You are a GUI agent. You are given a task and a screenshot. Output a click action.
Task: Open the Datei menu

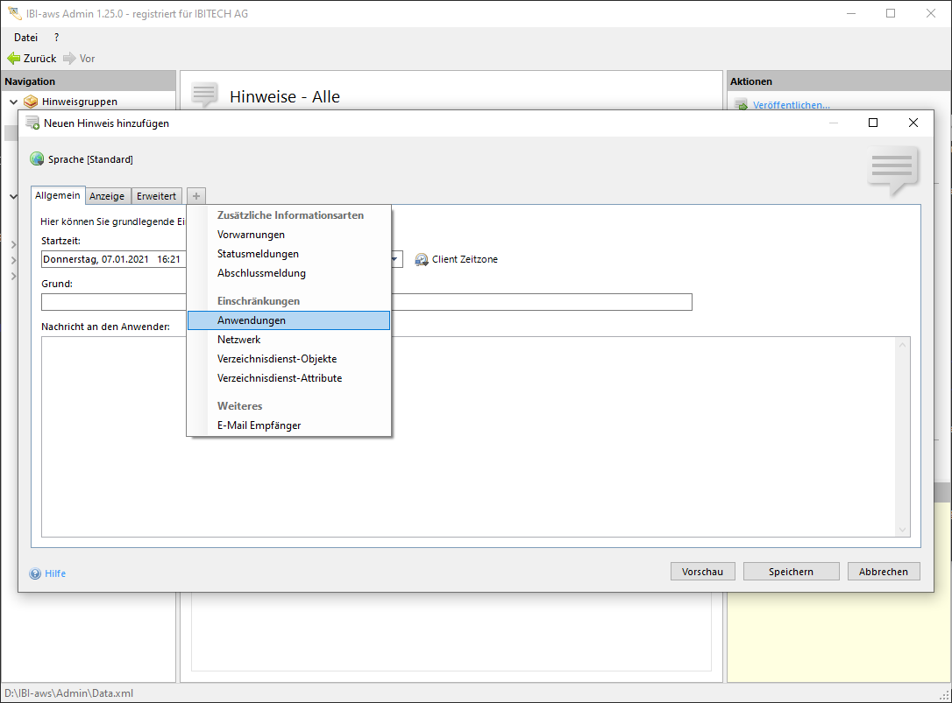(26, 38)
